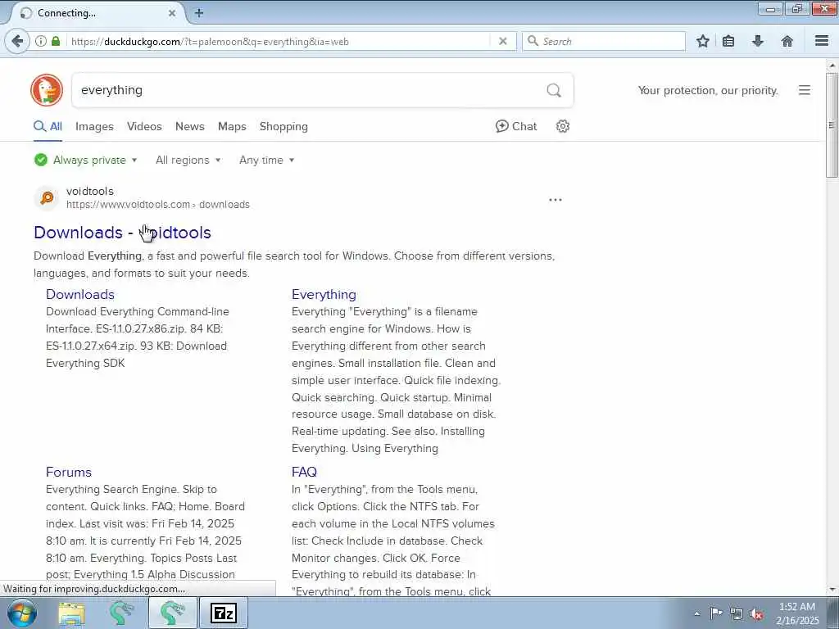This screenshot has width=839, height=629.
Task: Expand the Any time filter dropdown
Action: [266, 160]
